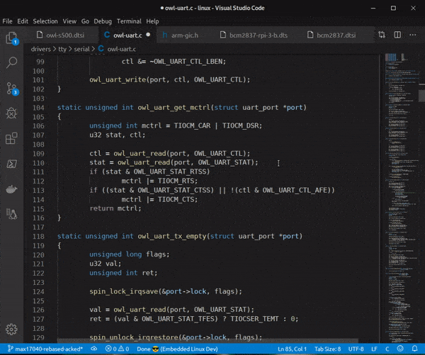This screenshot has height=355, width=425.
Task: Select encoding via UTF-8 status item
Action: (x=356, y=349)
